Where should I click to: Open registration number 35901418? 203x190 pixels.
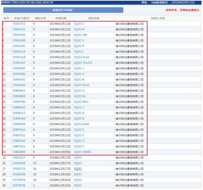(19, 57)
